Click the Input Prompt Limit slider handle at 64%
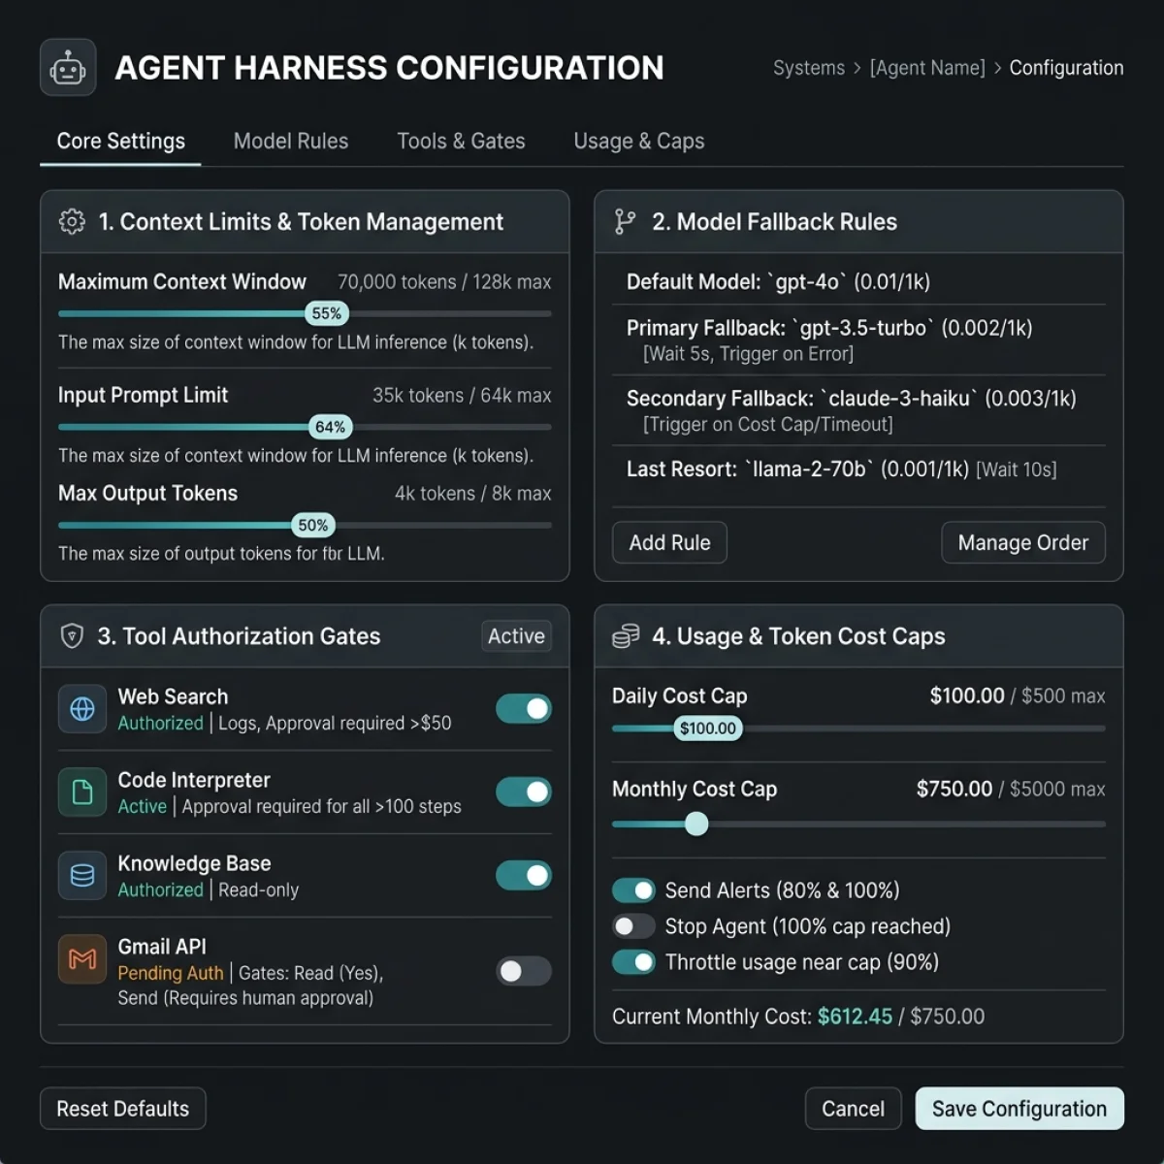The height and width of the screenshot is (1164, 1164). 331,427
